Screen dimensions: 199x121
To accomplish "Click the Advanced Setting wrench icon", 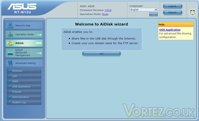I will click(x=10, y=63).
